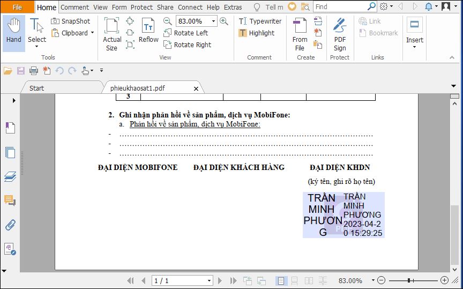463x289 pixels.
Task: Open the Digital Signatures panel
Action: coord(10,249)
